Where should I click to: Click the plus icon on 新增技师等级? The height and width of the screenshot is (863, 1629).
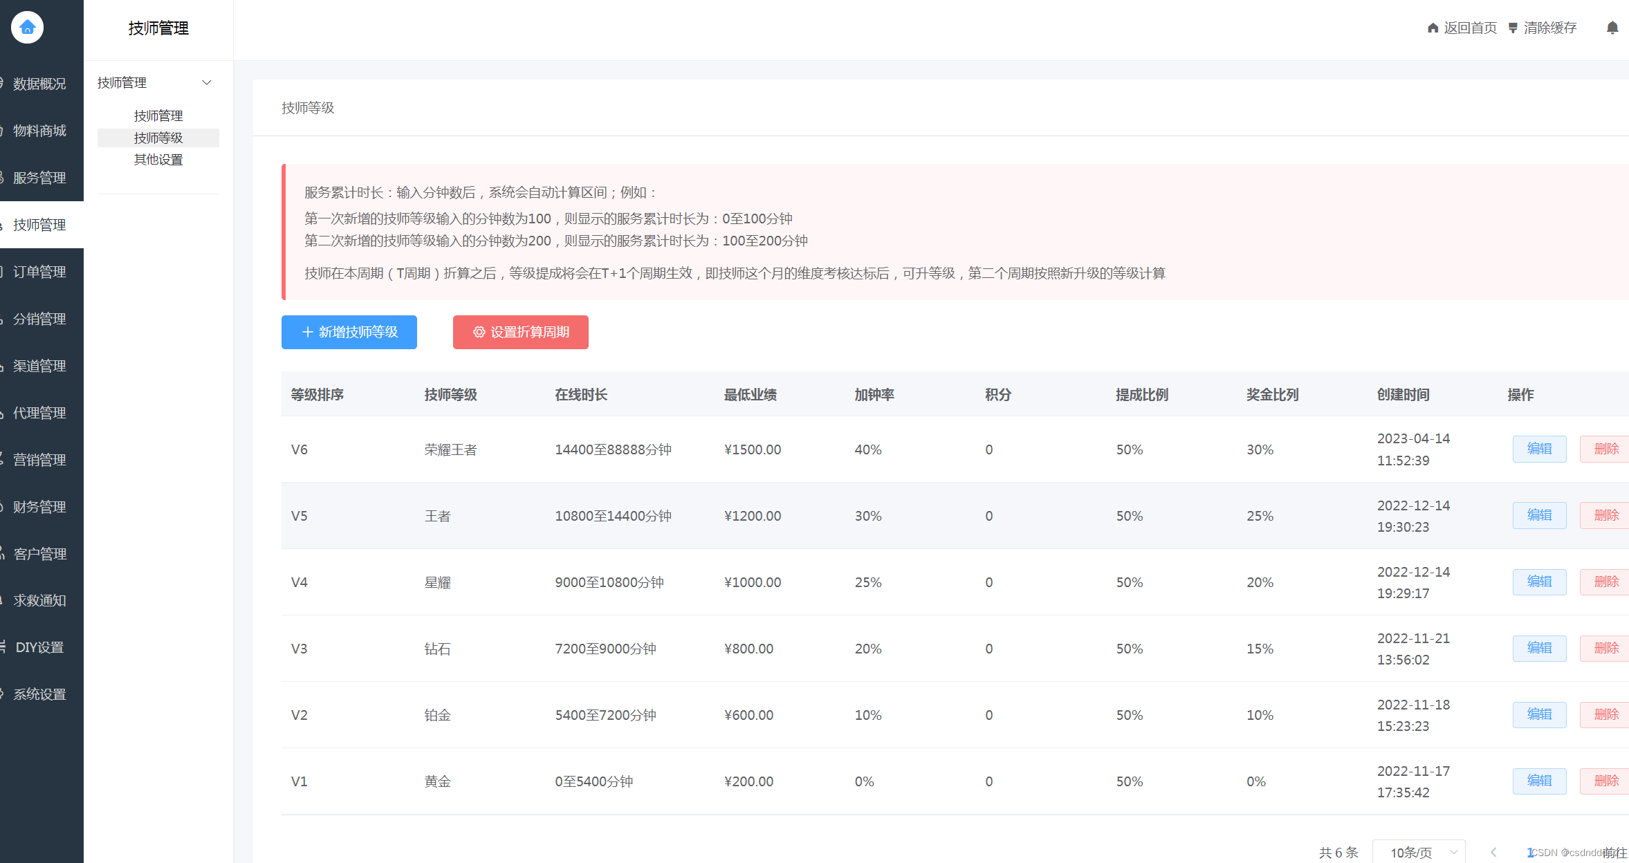308,332
